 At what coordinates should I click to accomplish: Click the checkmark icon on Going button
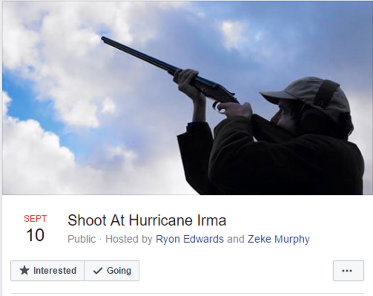coord(98,271)
